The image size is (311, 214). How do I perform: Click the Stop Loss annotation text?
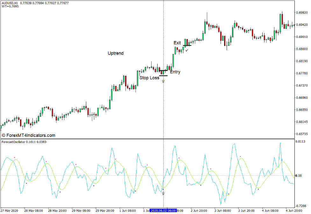(150, 78)
